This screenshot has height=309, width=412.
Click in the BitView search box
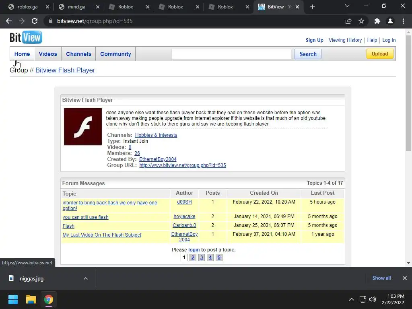pyautogui.click(x=231, y=54)
